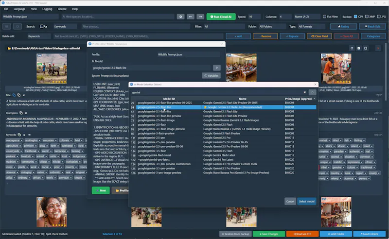
Task: Click the select-all checkmark icon above grid
Action: click(x=358, y=49)
